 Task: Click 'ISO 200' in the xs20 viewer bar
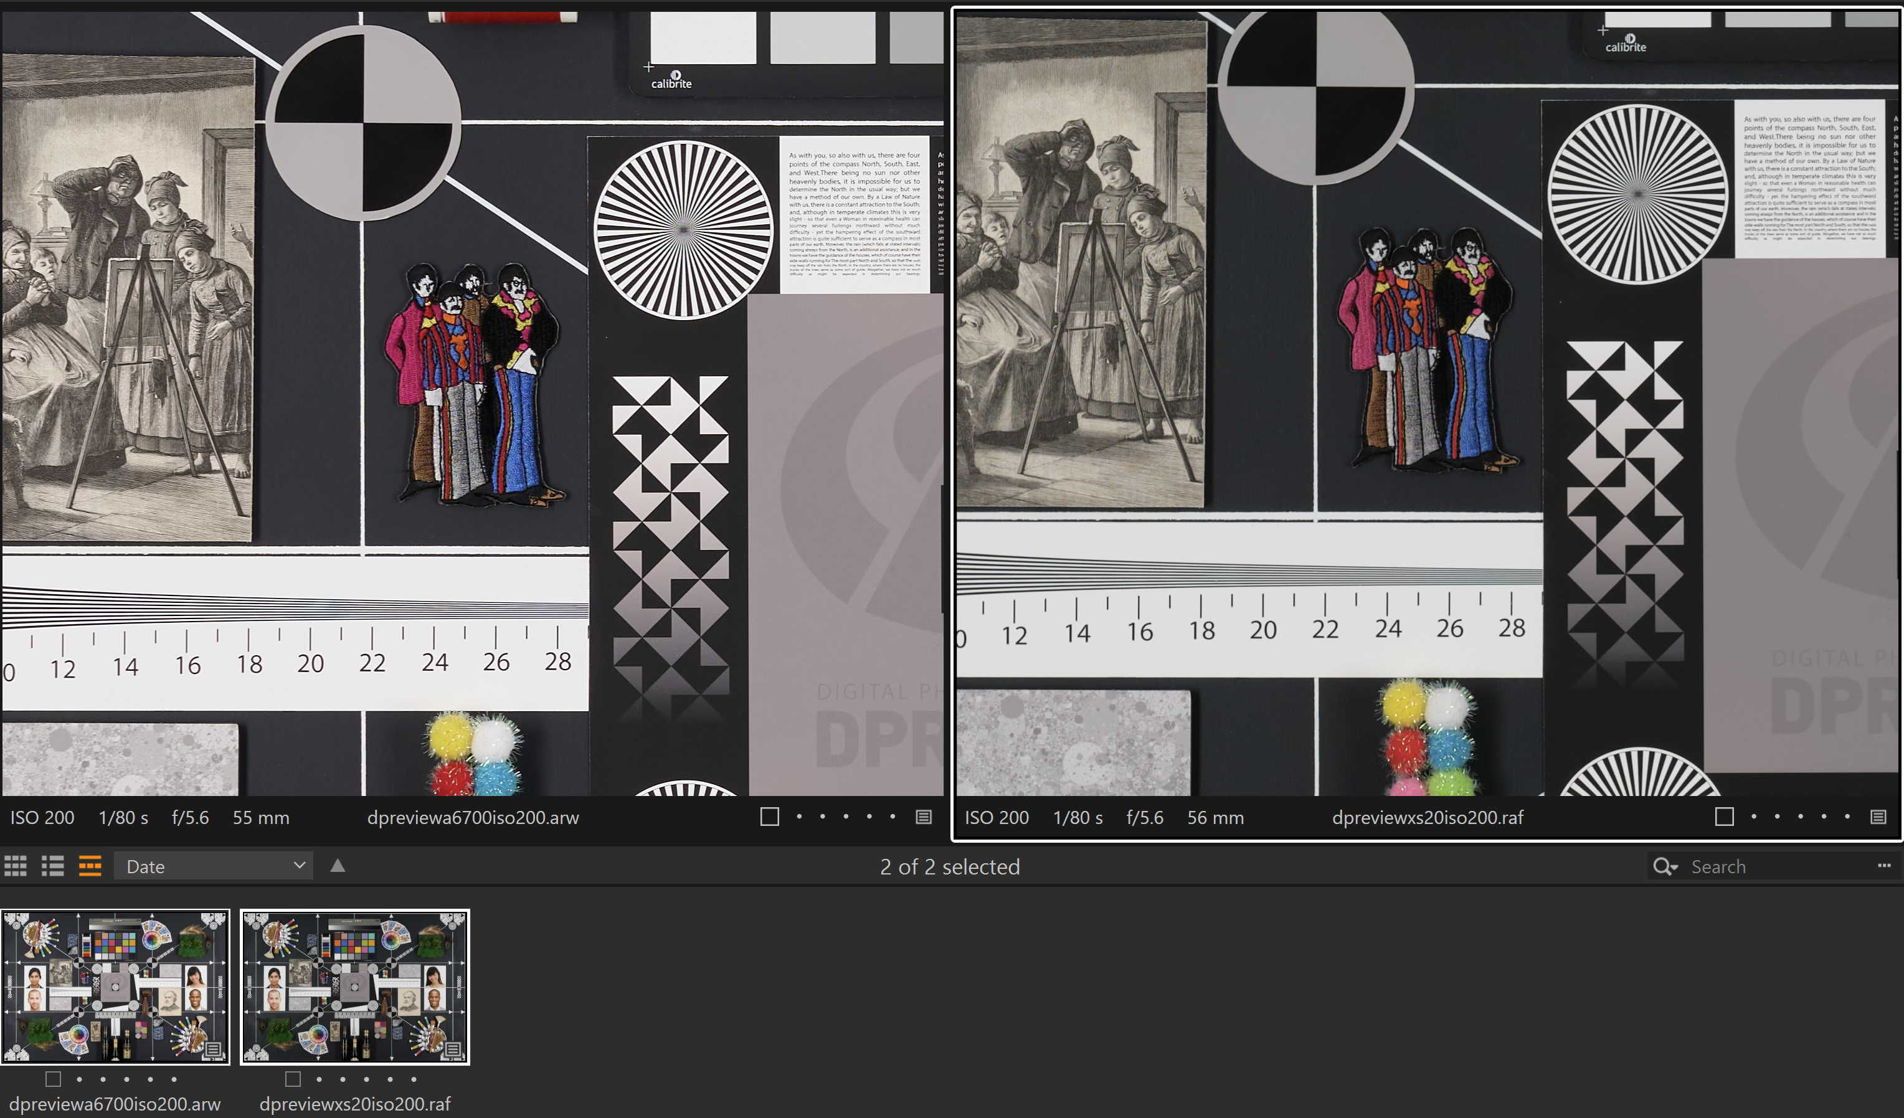[997, 817]
